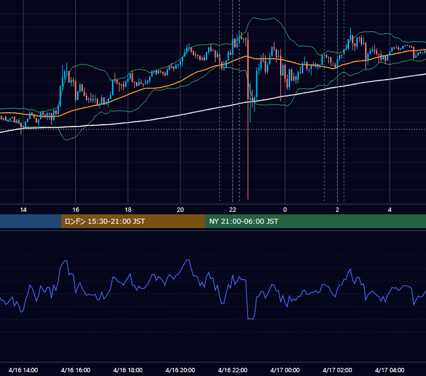Click the oscillator's lowest trough after 22:00
This screenshot has height=376, width=426.
(250, 318)
